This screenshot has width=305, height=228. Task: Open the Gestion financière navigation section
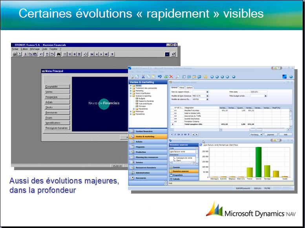[144, 131]
